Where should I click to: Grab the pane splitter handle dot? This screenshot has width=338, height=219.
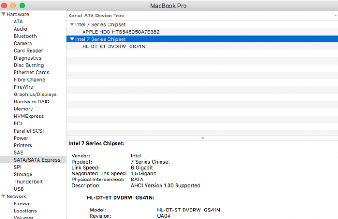click(203, 138)
